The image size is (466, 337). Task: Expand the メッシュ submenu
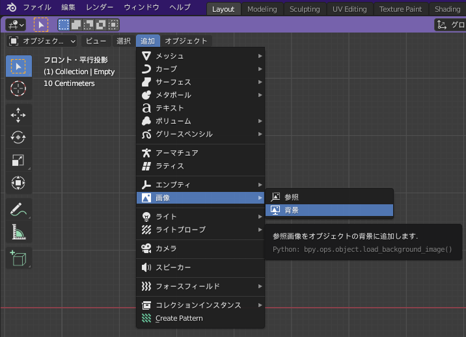pos(200,56)
